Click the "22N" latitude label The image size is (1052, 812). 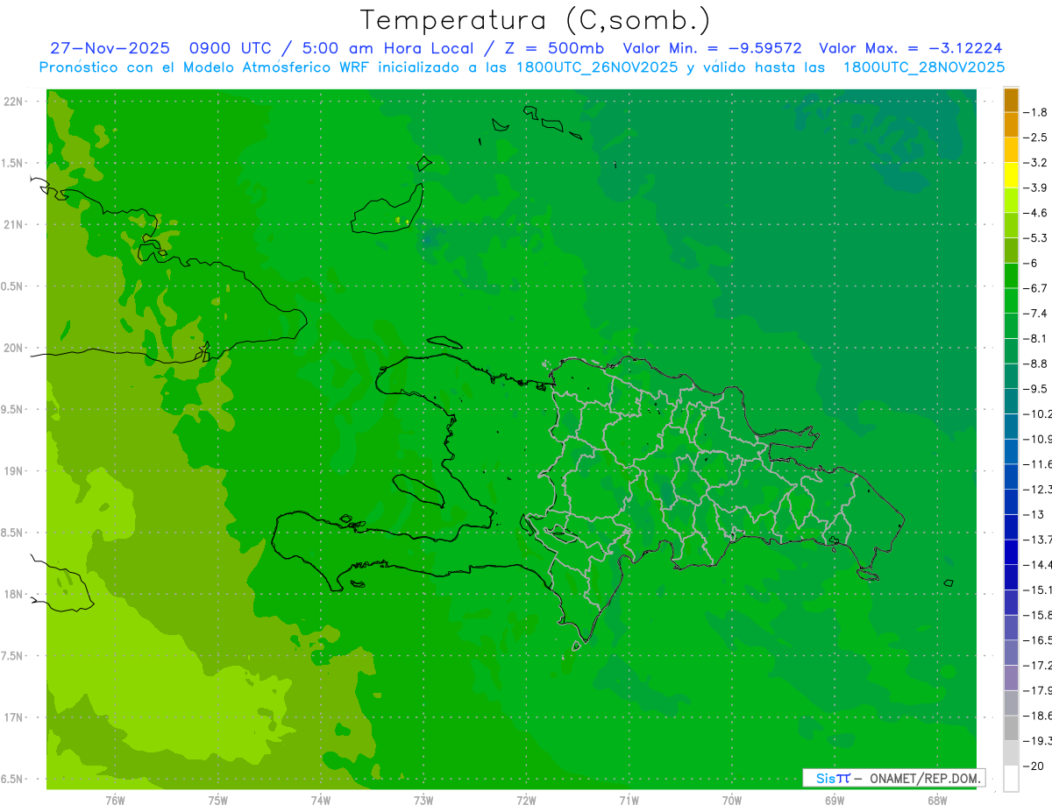click(x=15, y=102)
